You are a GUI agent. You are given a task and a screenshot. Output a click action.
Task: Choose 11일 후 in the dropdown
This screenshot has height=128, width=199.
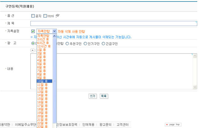44,85
